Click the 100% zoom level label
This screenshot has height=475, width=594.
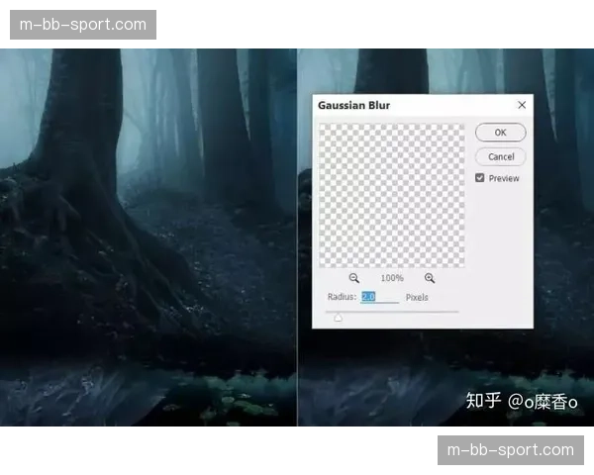392,279
